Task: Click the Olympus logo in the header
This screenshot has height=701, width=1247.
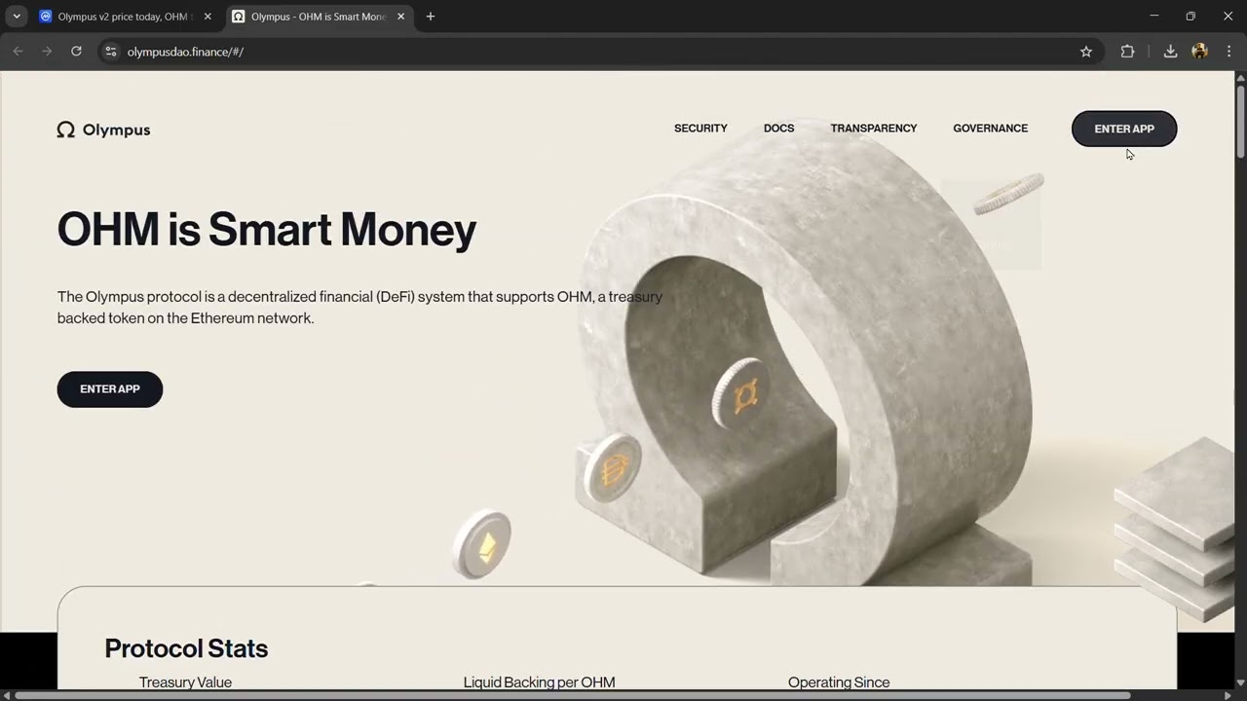Action: tap(103, 129)
